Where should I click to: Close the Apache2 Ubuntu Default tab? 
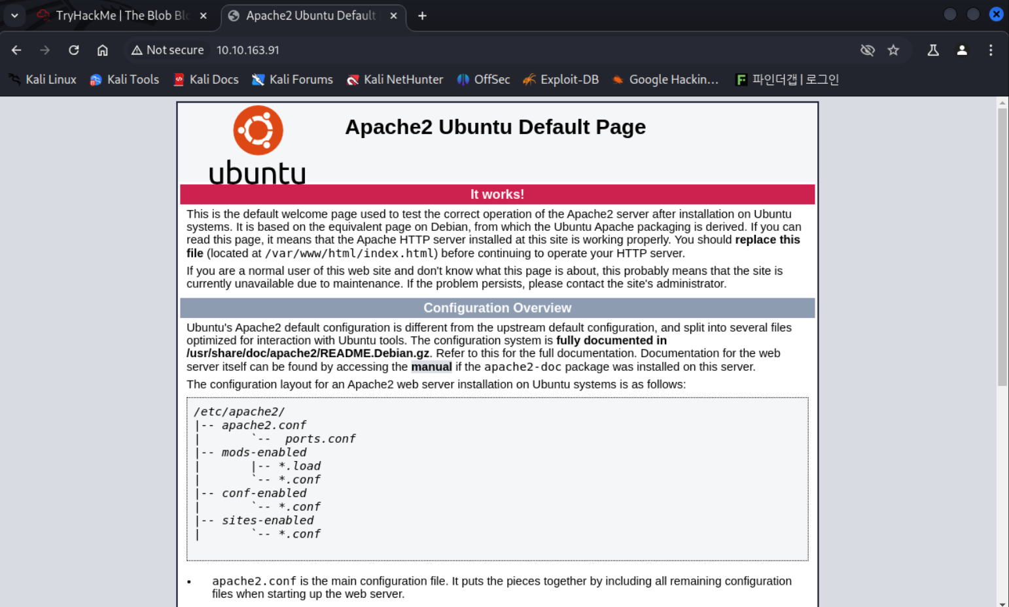pyautogui.click(x=393, y=16)
